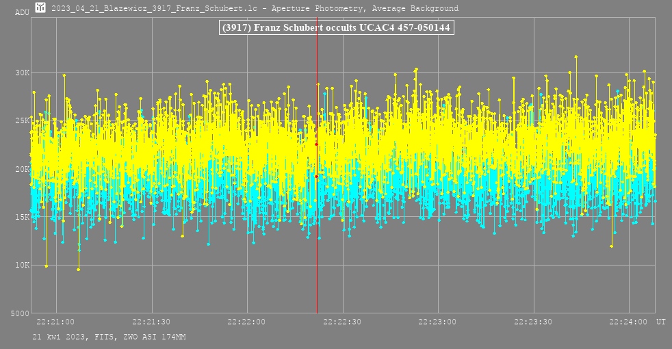Click the 25K ADU axis label
Screen dimensions: 672x349
pos(23,120)
